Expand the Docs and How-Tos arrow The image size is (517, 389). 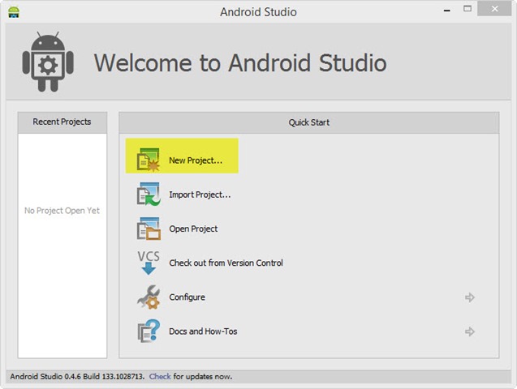469,331
